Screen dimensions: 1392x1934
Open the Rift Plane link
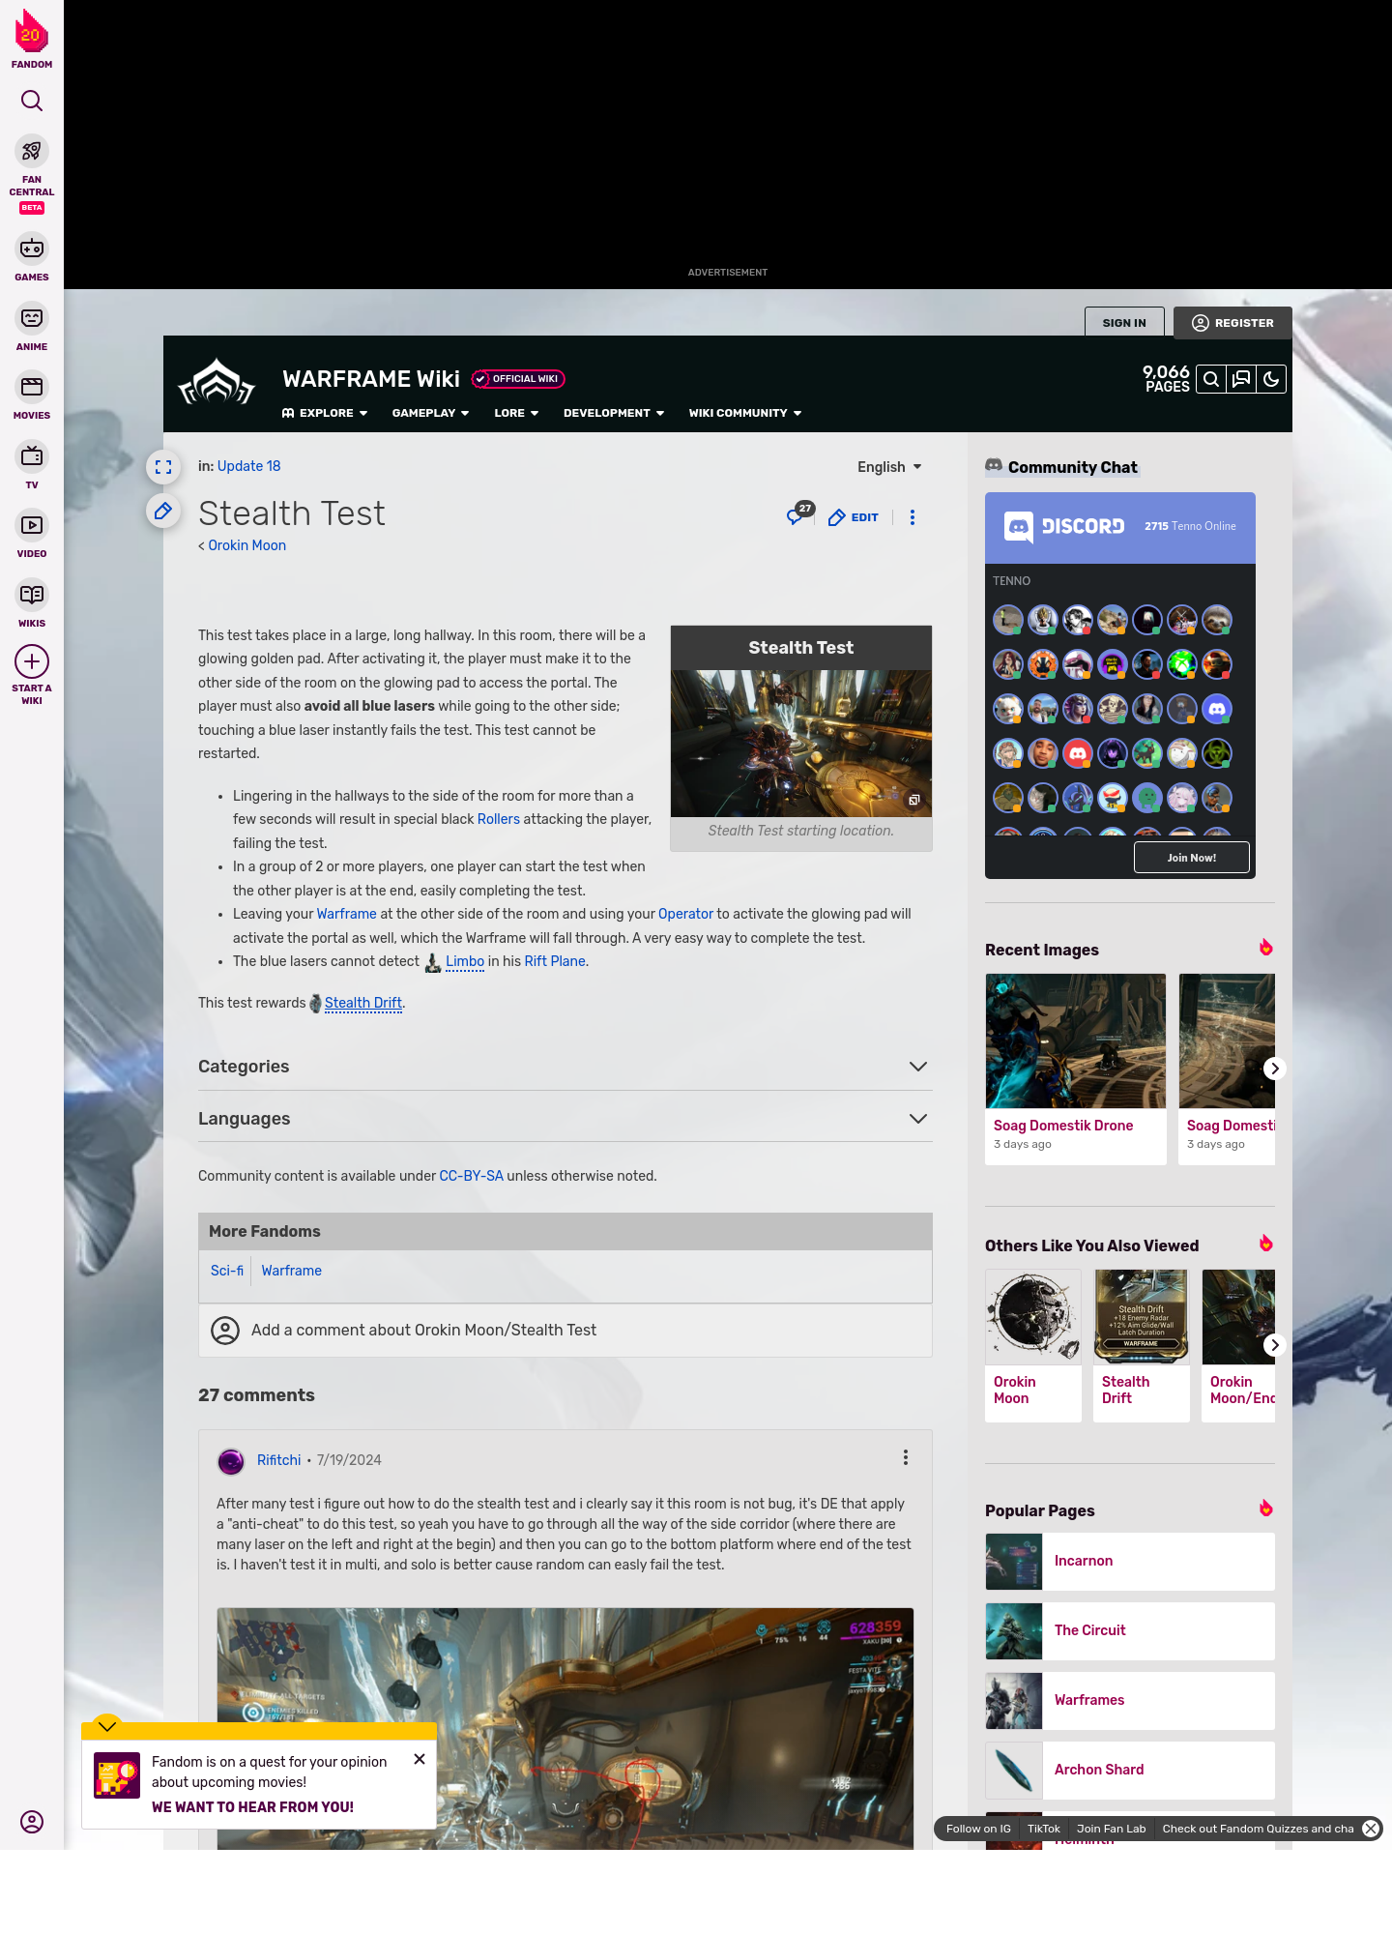555,961
